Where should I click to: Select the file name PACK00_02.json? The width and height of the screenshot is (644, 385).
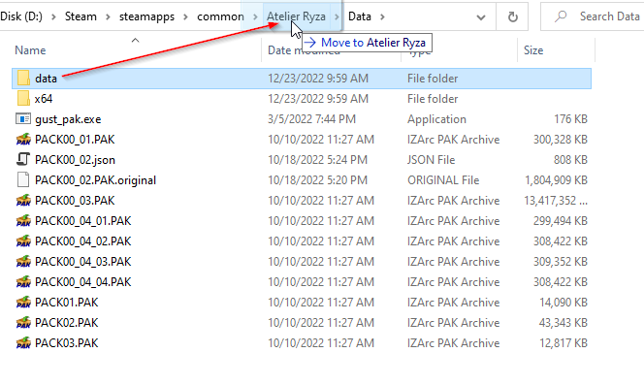(75, 160)
